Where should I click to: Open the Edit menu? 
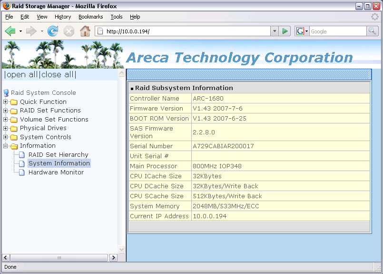[x=25, y=17]
